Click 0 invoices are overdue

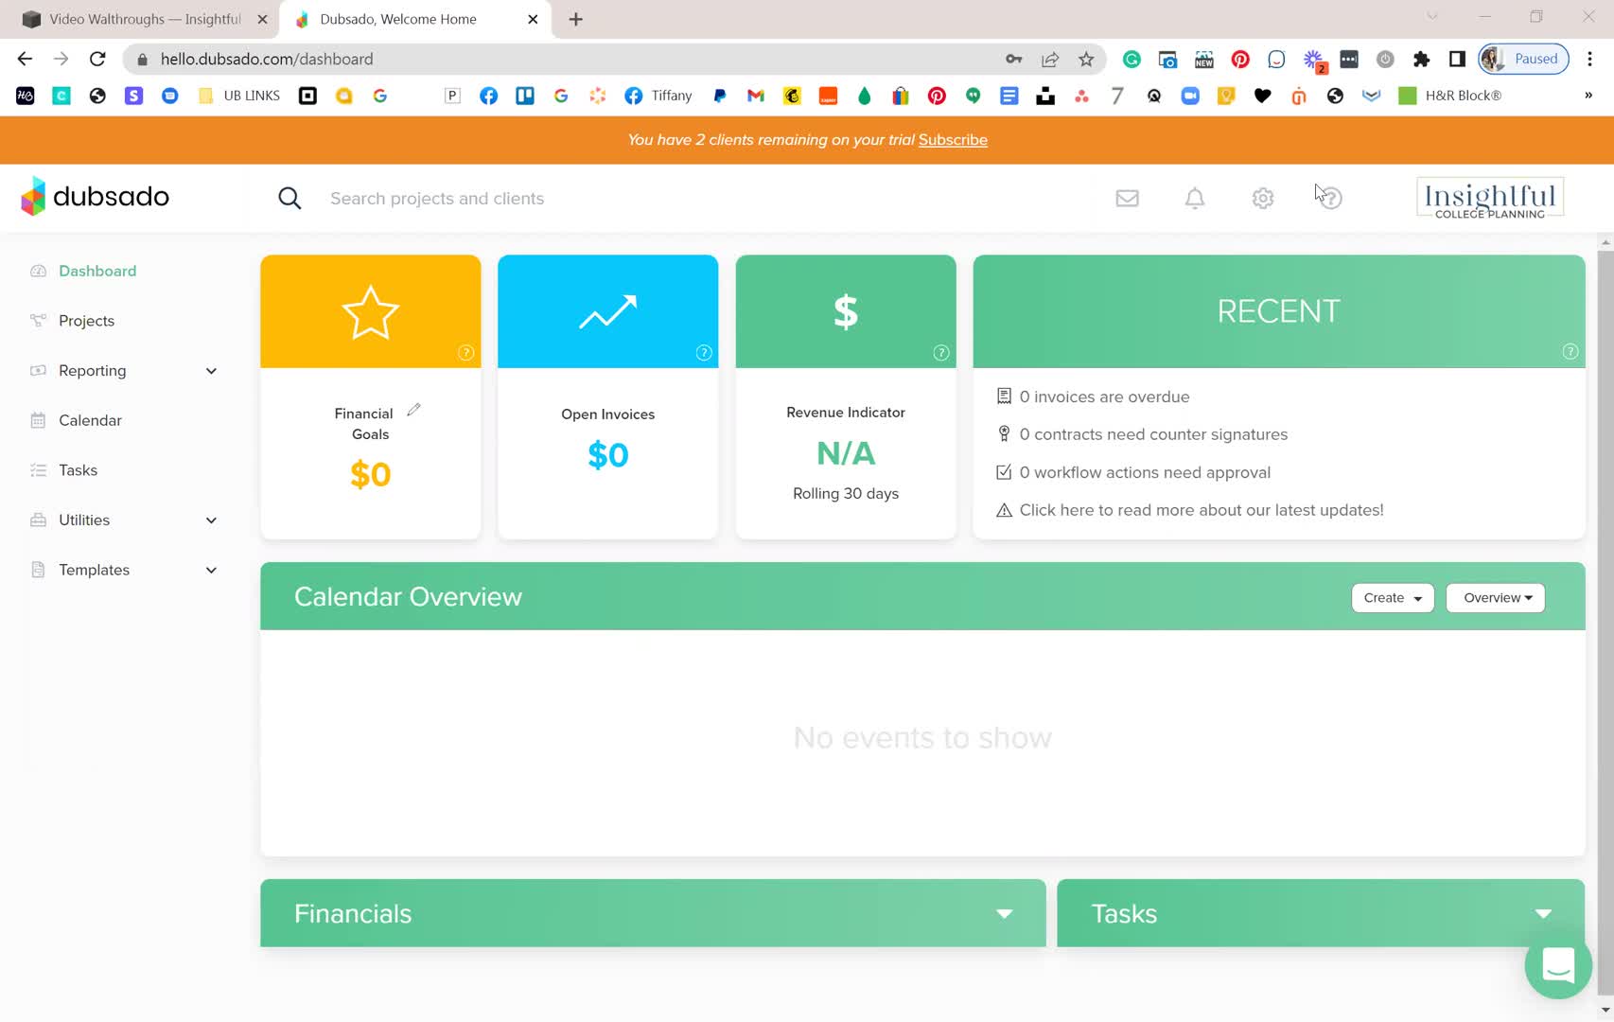(1104, 396)
